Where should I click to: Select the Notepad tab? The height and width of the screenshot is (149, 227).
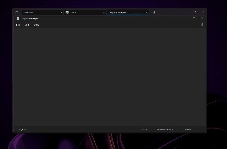[x=128, y=12]
